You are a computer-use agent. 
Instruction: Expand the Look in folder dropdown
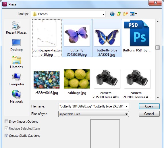pos(103,14)
